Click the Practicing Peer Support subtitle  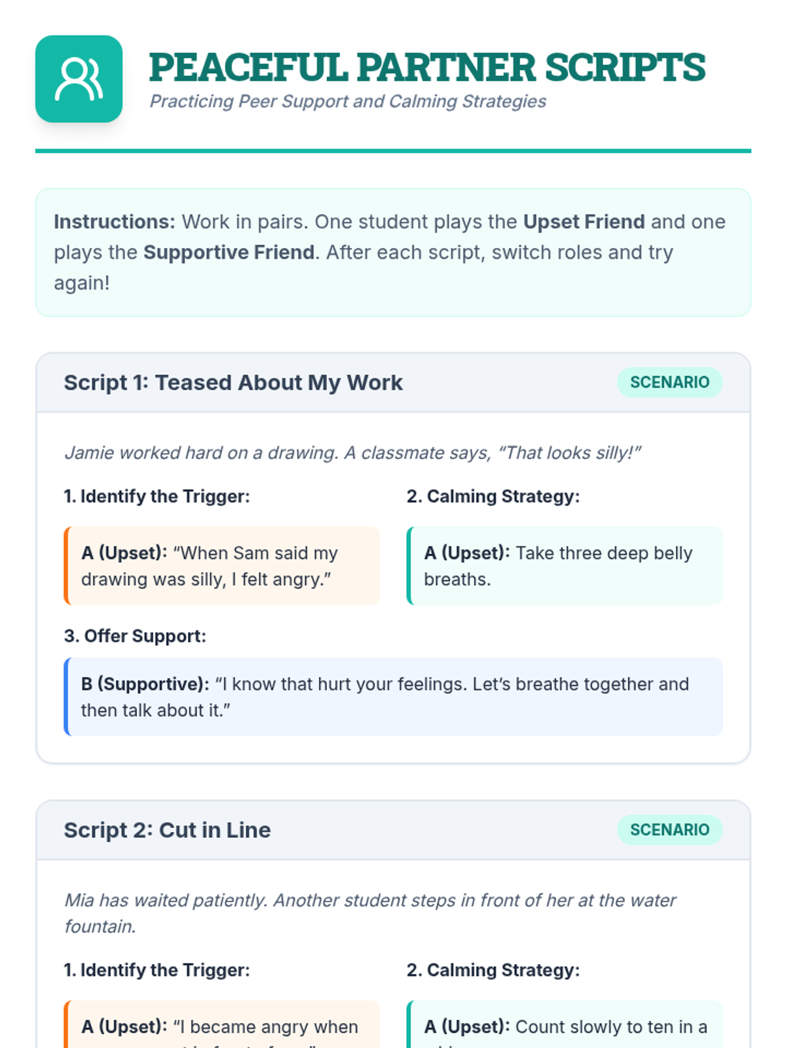coord(348,102)
